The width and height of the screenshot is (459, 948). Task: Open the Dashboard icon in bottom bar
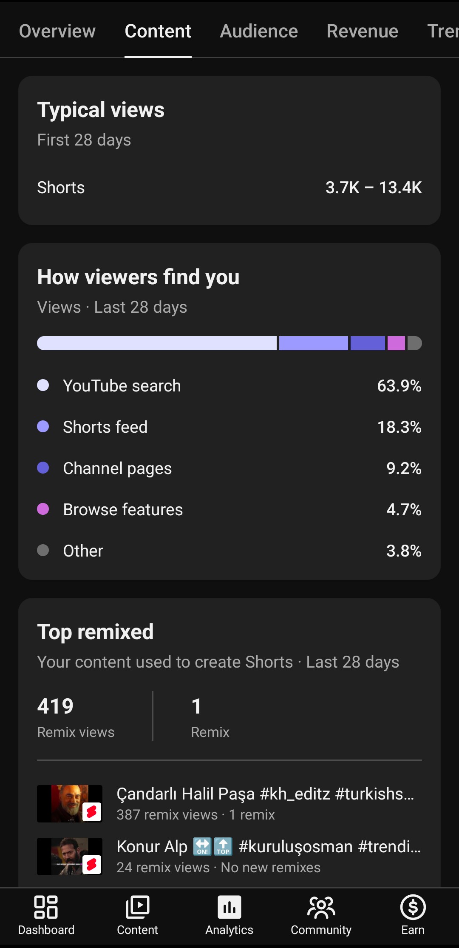click(x=46, y=907)
